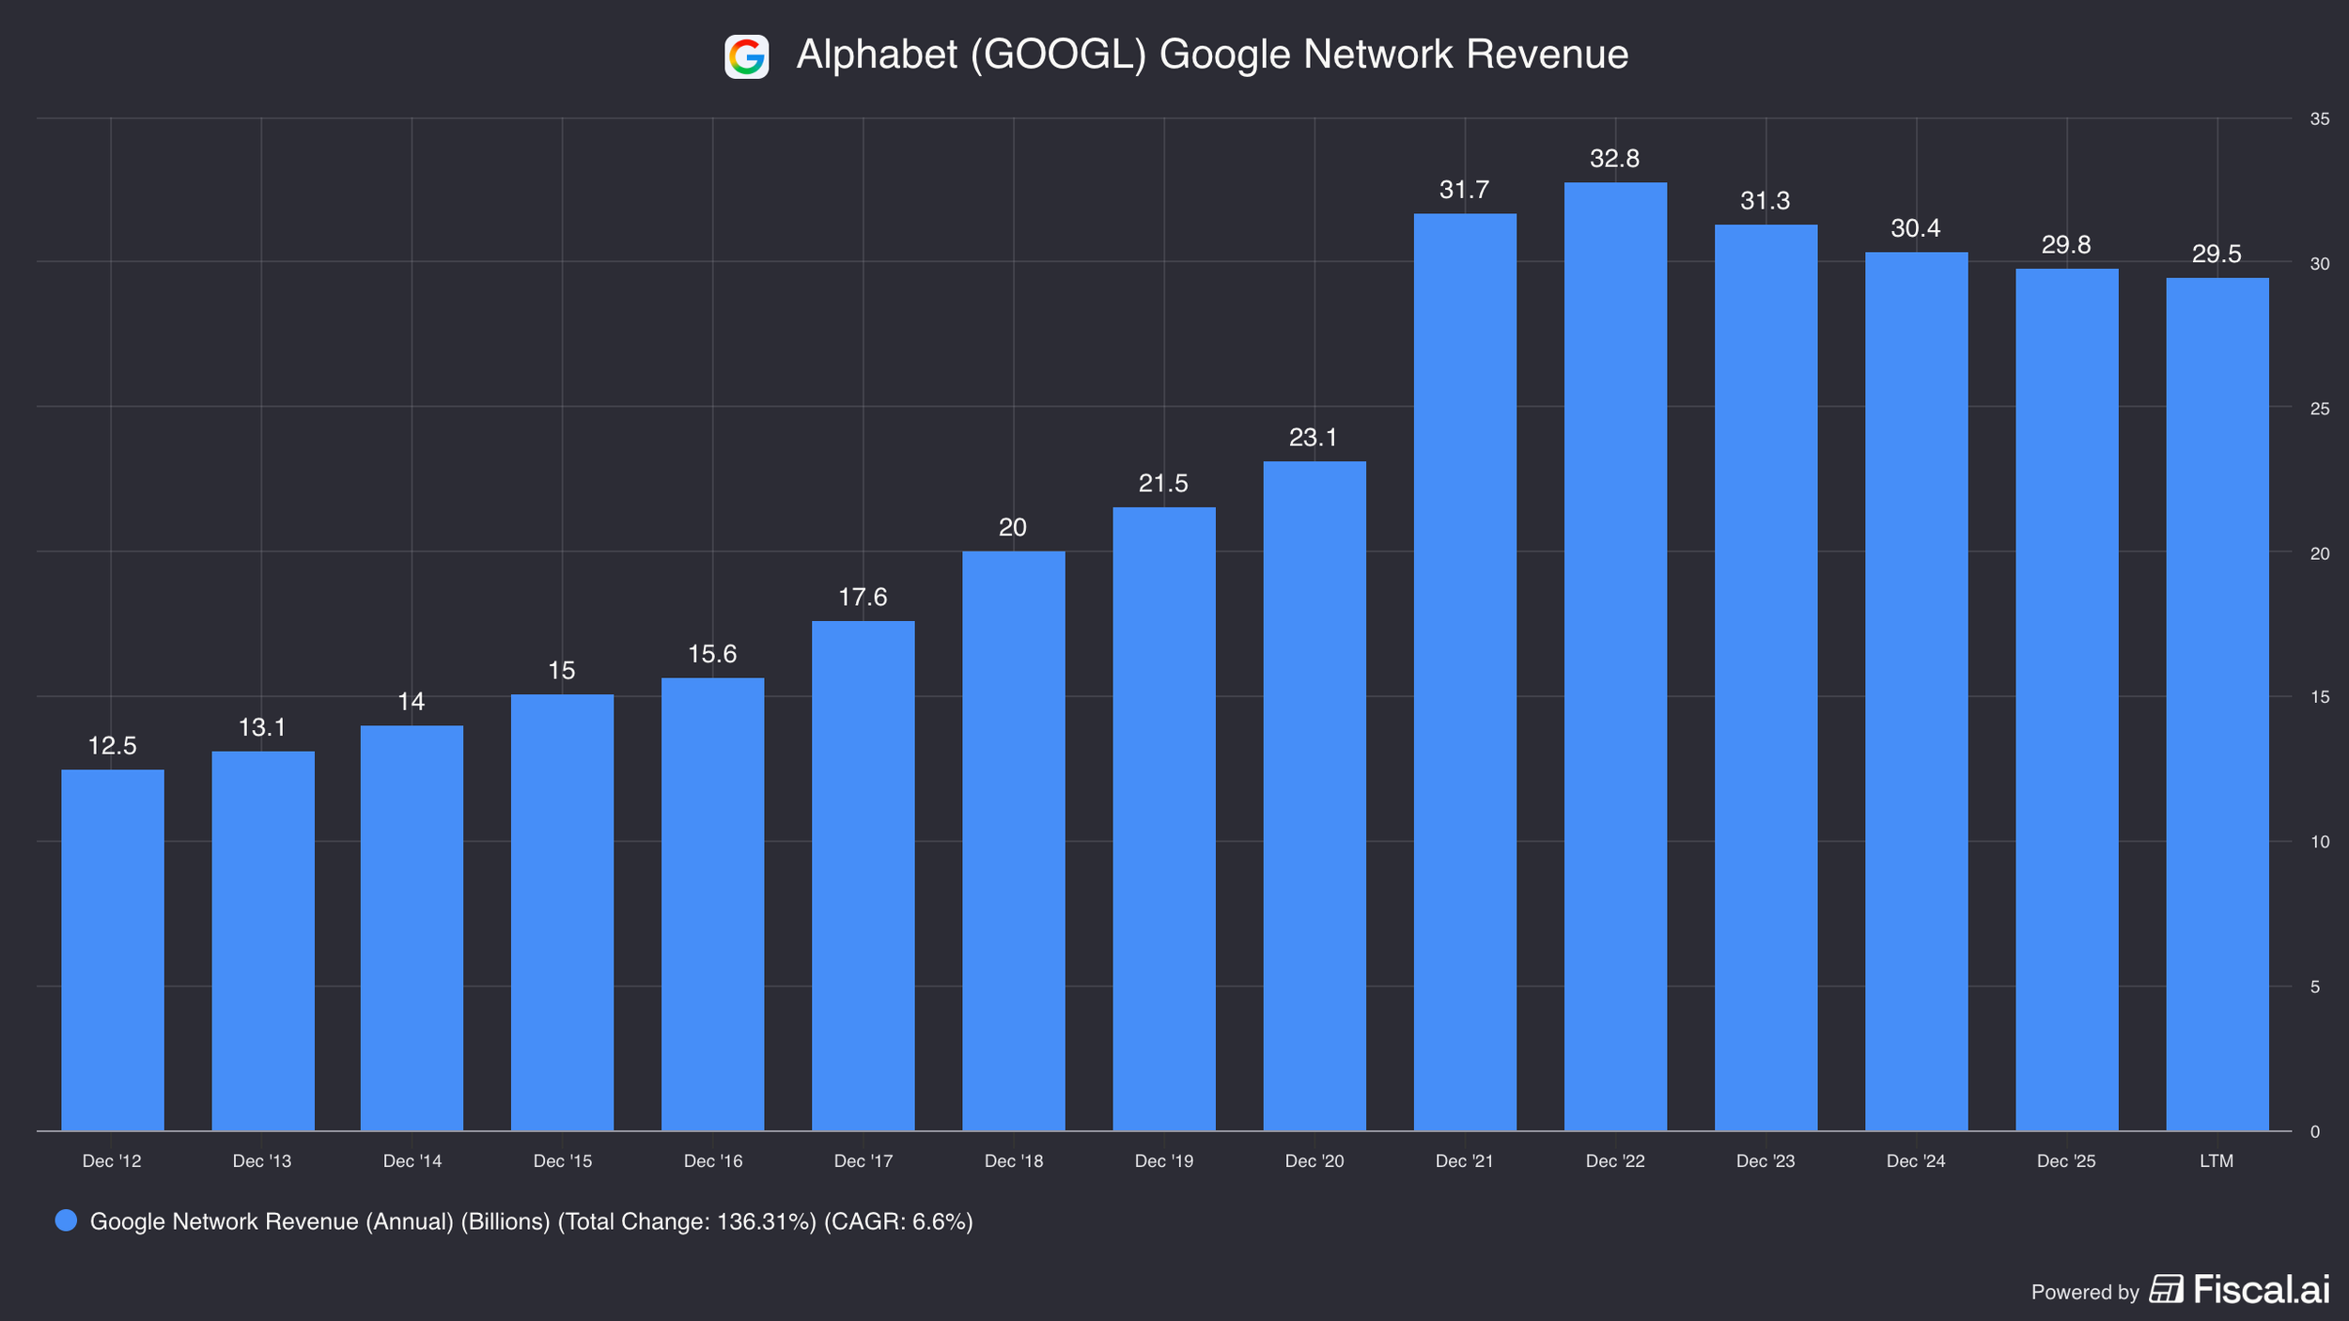Click the Dec '14 x-axis label

click(x=412, y=1161)
